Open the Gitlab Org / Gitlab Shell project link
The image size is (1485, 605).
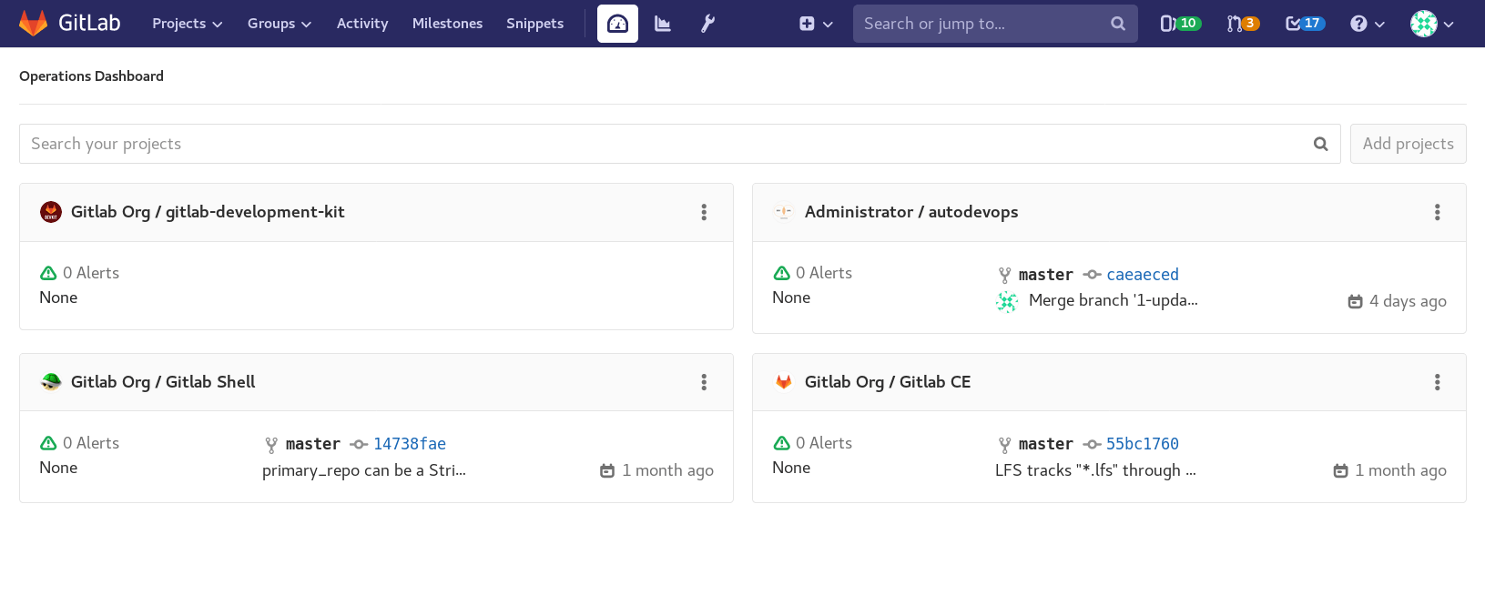[163, 382]
